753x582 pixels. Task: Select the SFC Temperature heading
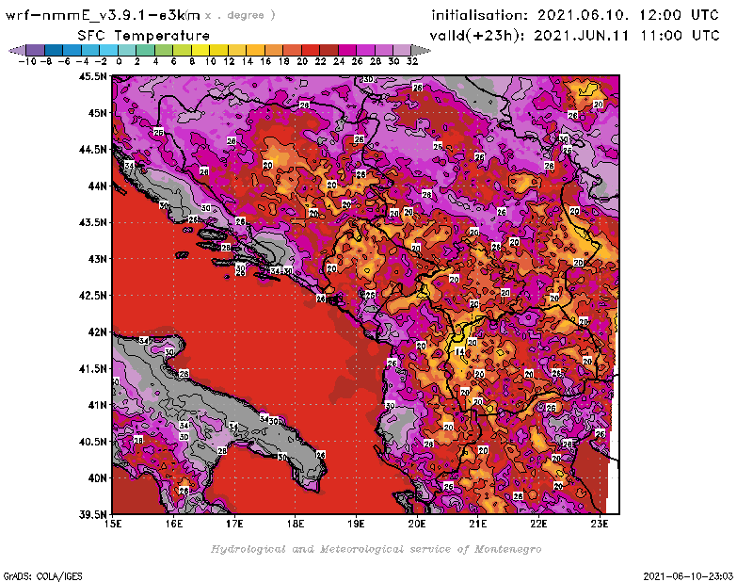pos(144,36)
